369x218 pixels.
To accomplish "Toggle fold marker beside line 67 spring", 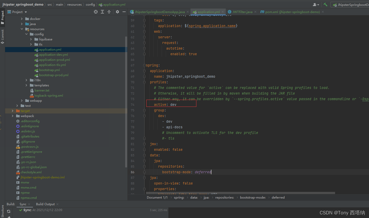I will tap(144, 65).
